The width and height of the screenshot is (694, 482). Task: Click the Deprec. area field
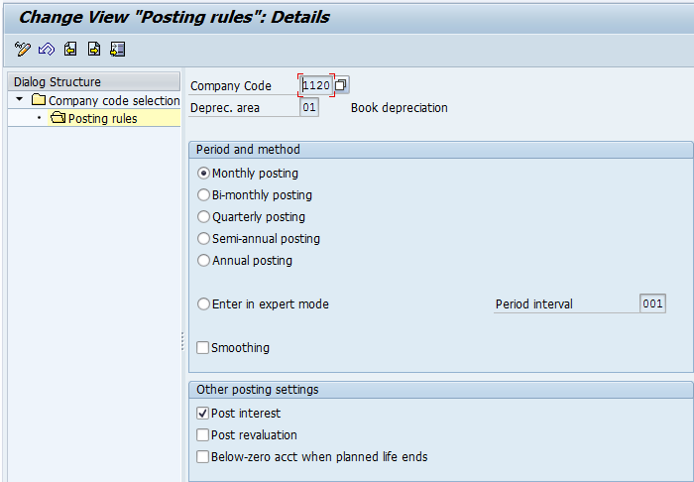309,107
